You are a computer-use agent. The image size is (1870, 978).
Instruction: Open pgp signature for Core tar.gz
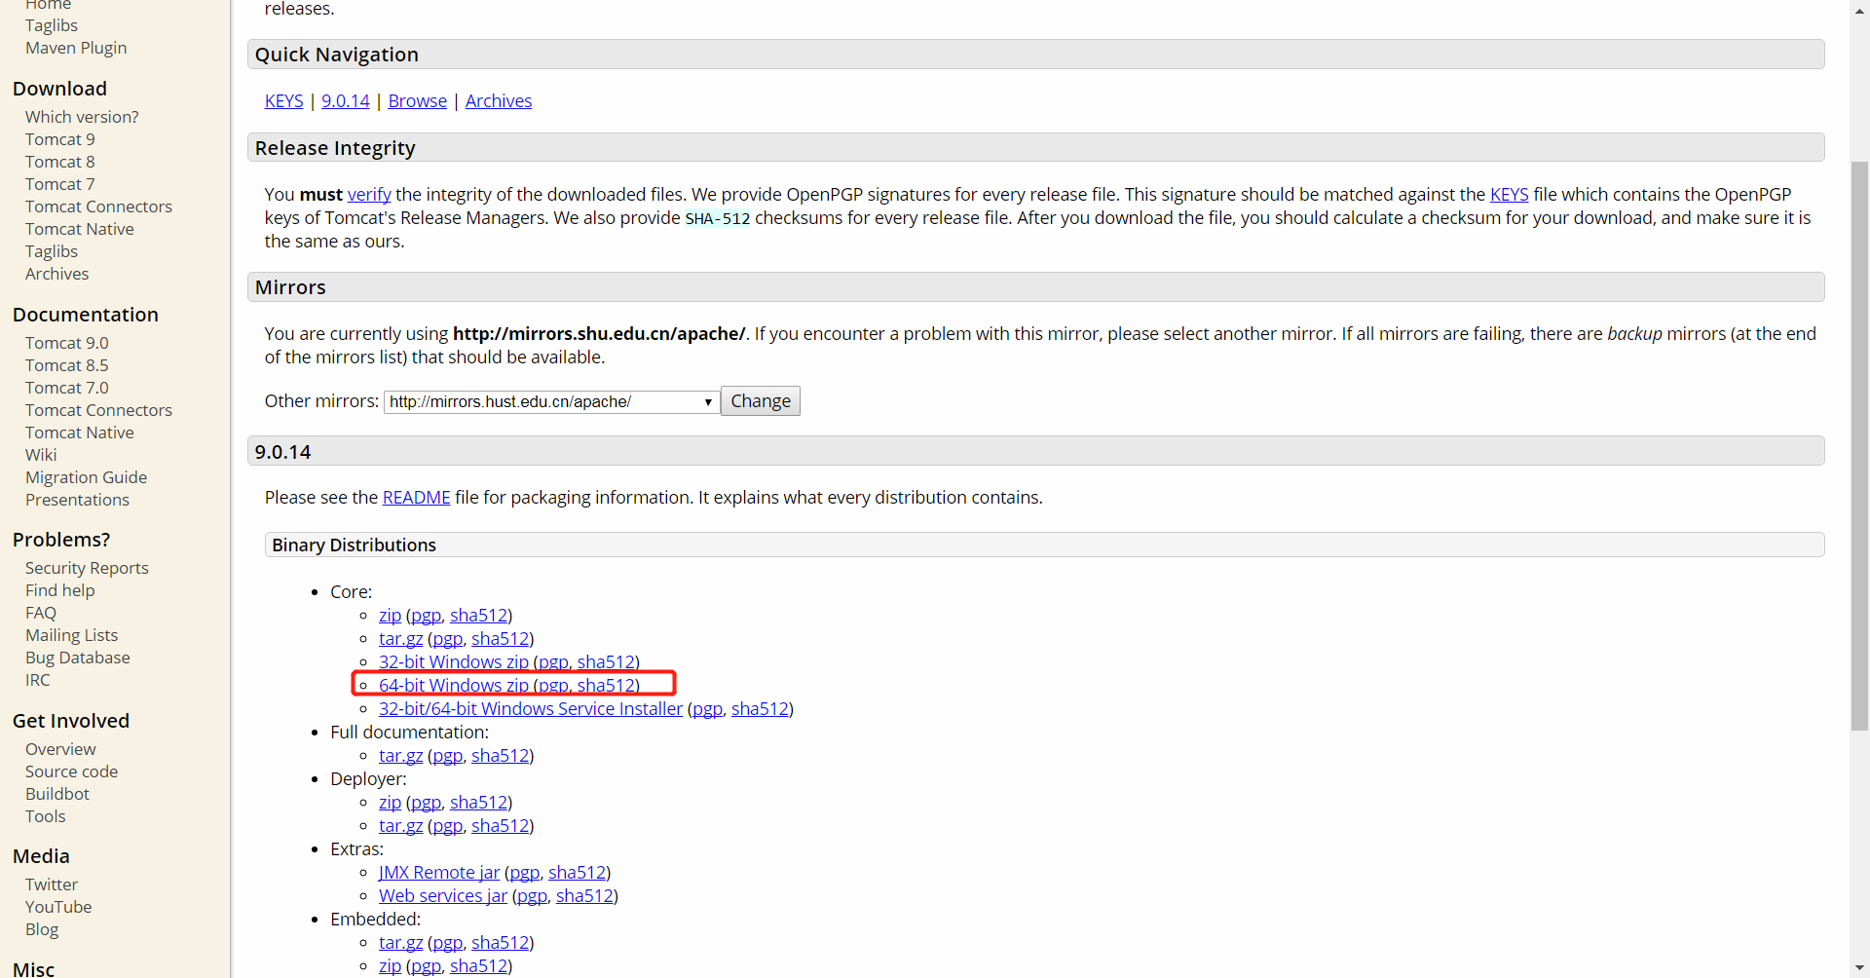click(x=448, y=639)
